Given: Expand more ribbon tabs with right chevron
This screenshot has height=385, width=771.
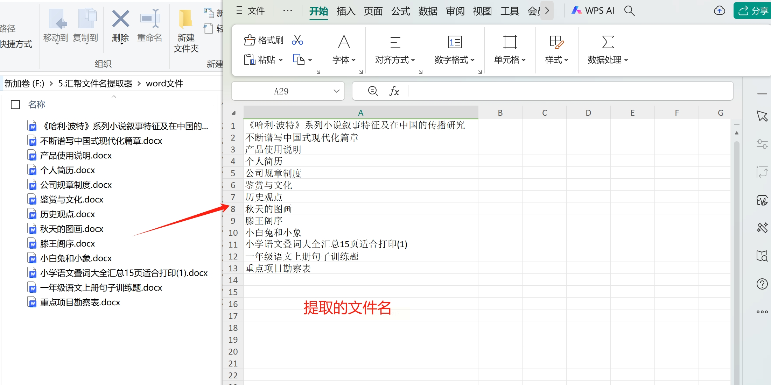Looking at the screenshot, I should pos(547,11).
